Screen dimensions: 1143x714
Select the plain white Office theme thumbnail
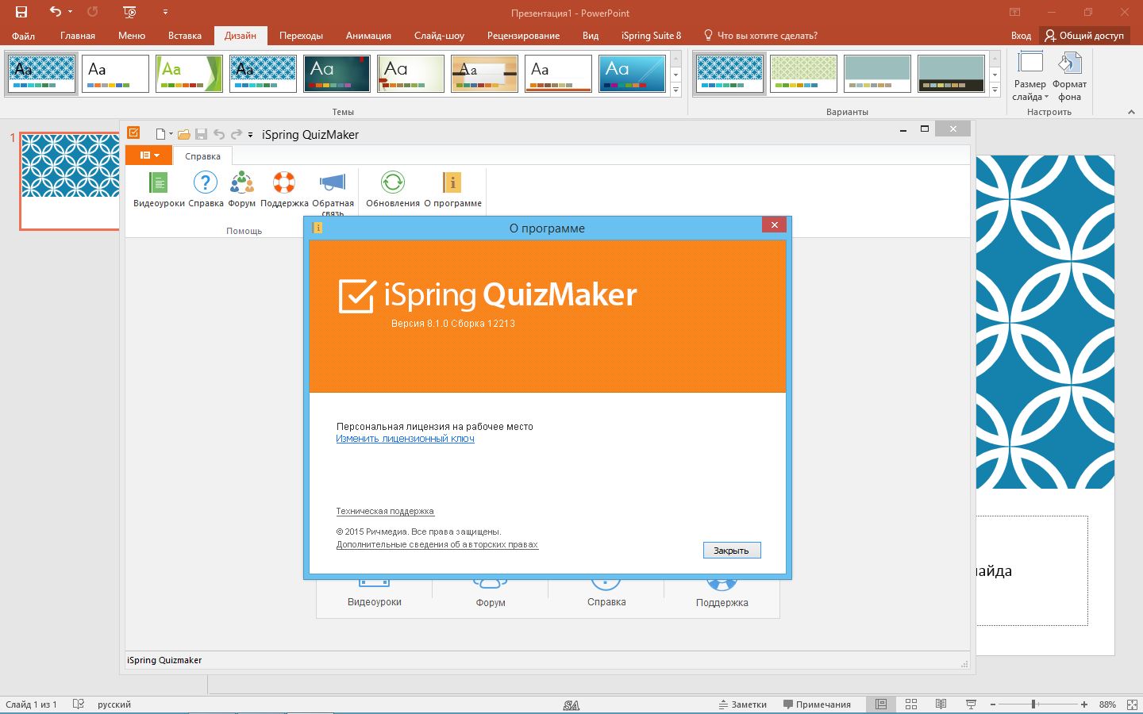[x=115, y=74]
